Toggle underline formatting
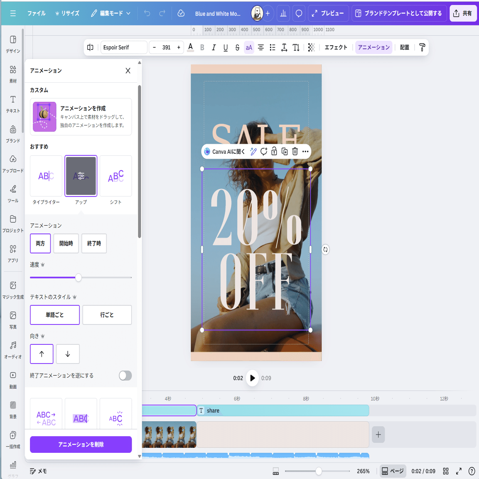 (x=226, y=47)
